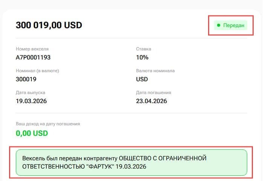Image resolution: width=268 pixels, height=181 pixels.
Task: Select the bill number A7P0001193
Action: pos(33,58)
